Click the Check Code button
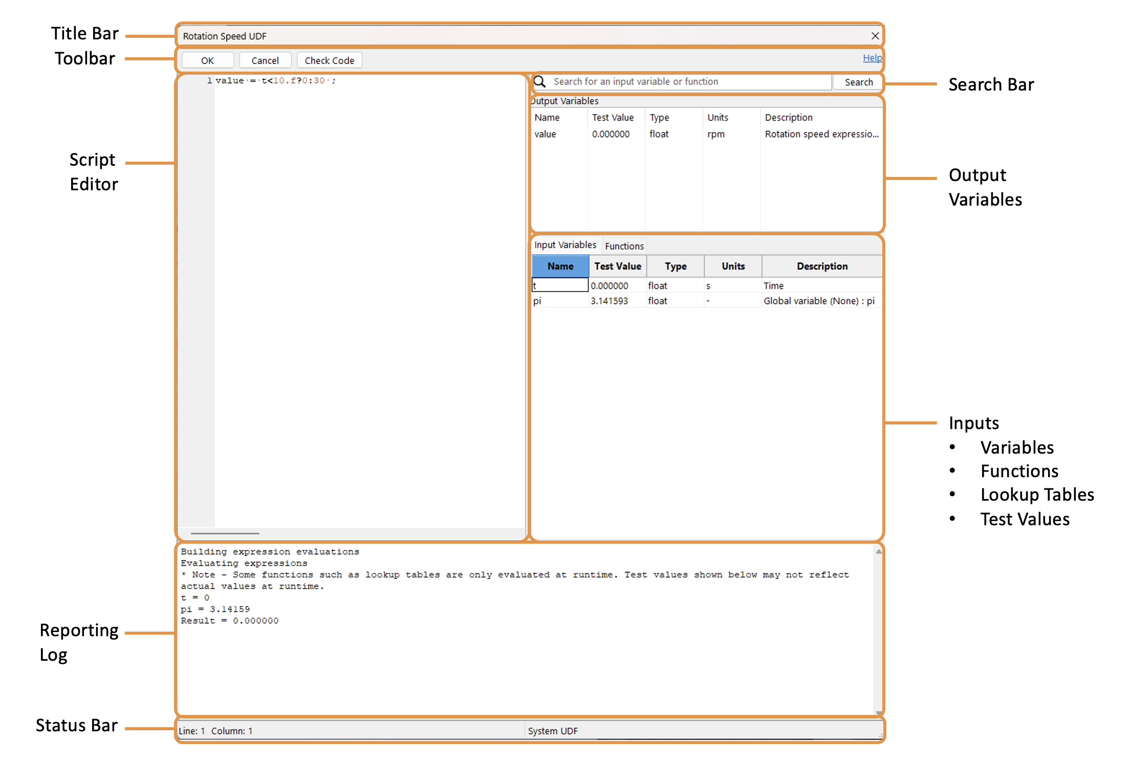This screenshot has width=1130, height=762. [329, 60]
